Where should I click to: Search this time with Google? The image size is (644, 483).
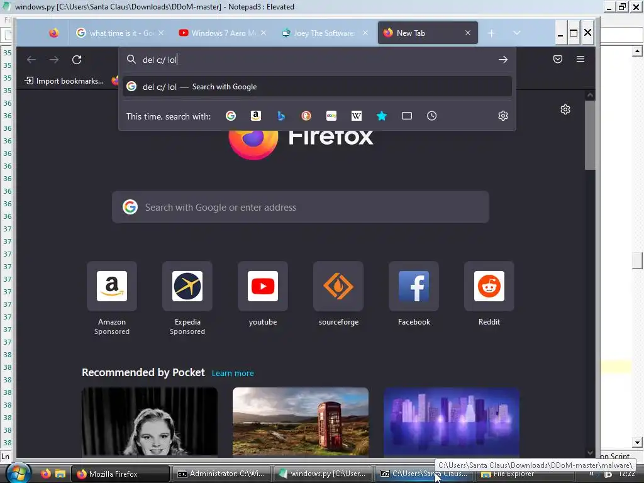(x=231, y=116)
